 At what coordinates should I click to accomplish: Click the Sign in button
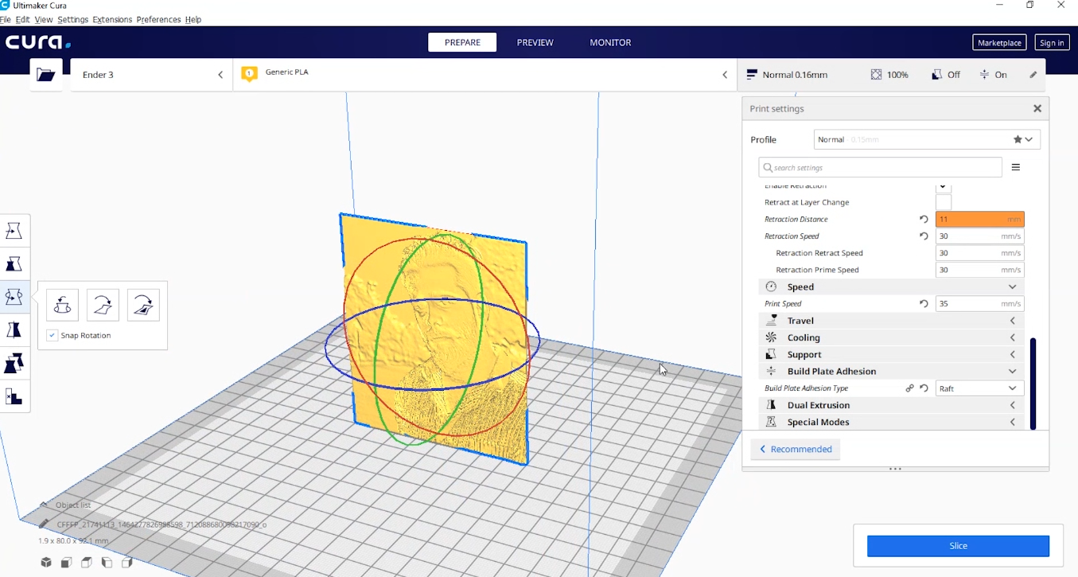click(1052, 43)
